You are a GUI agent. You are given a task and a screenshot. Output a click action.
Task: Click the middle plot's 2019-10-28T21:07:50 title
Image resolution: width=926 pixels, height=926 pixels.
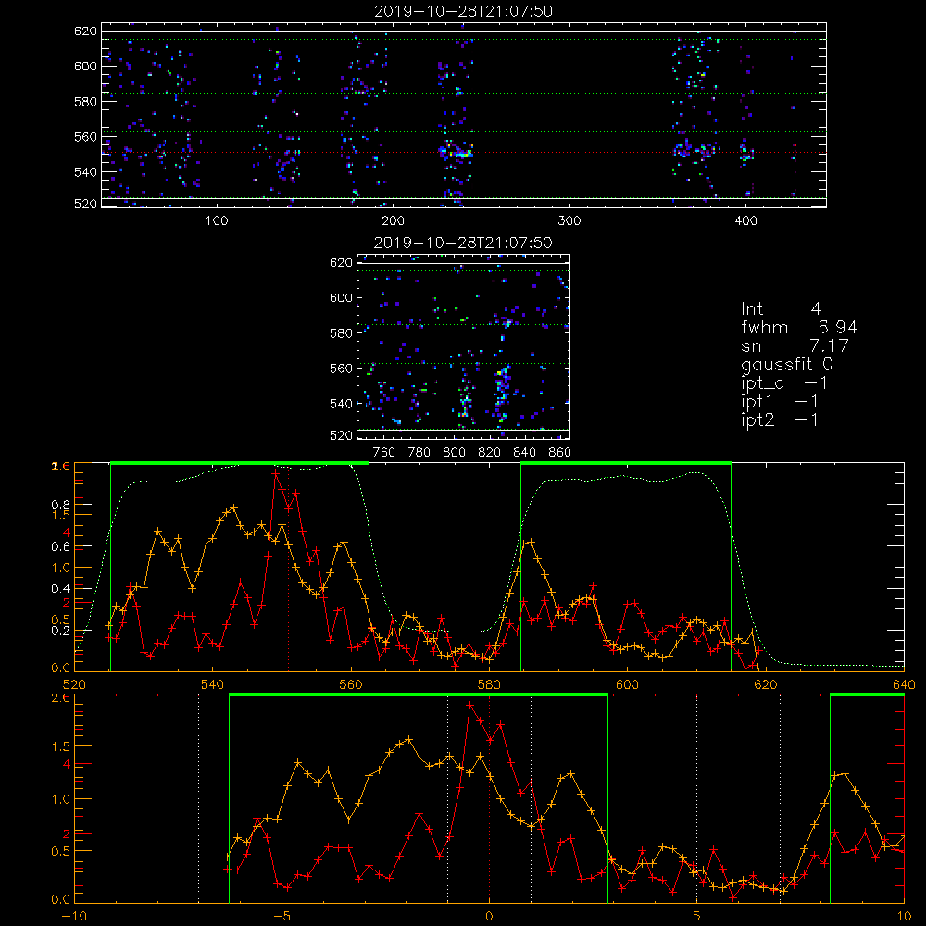pyautogui.click(x=463, y=243)
